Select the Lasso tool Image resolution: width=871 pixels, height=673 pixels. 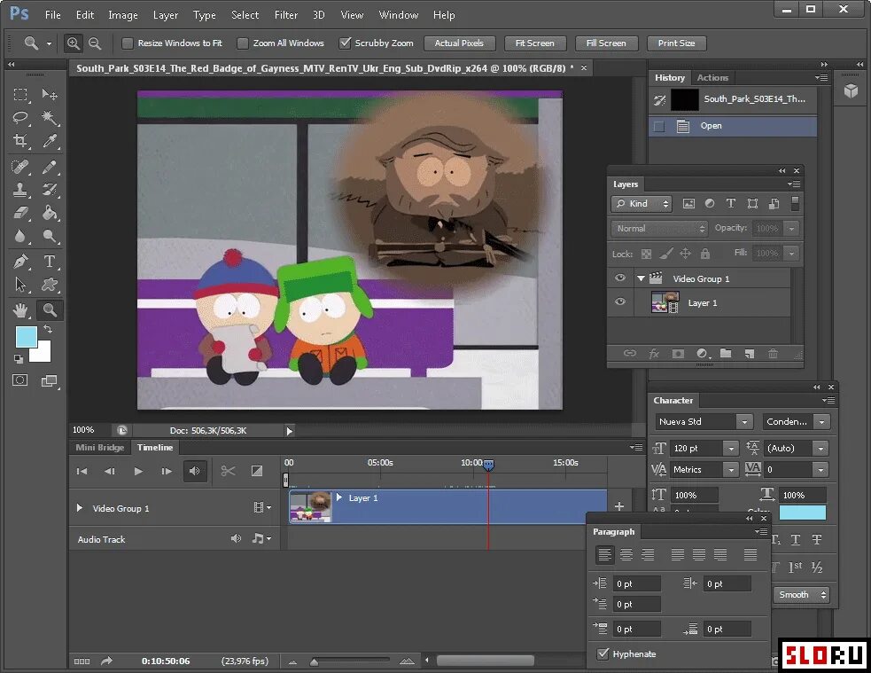tap(20, 117)
